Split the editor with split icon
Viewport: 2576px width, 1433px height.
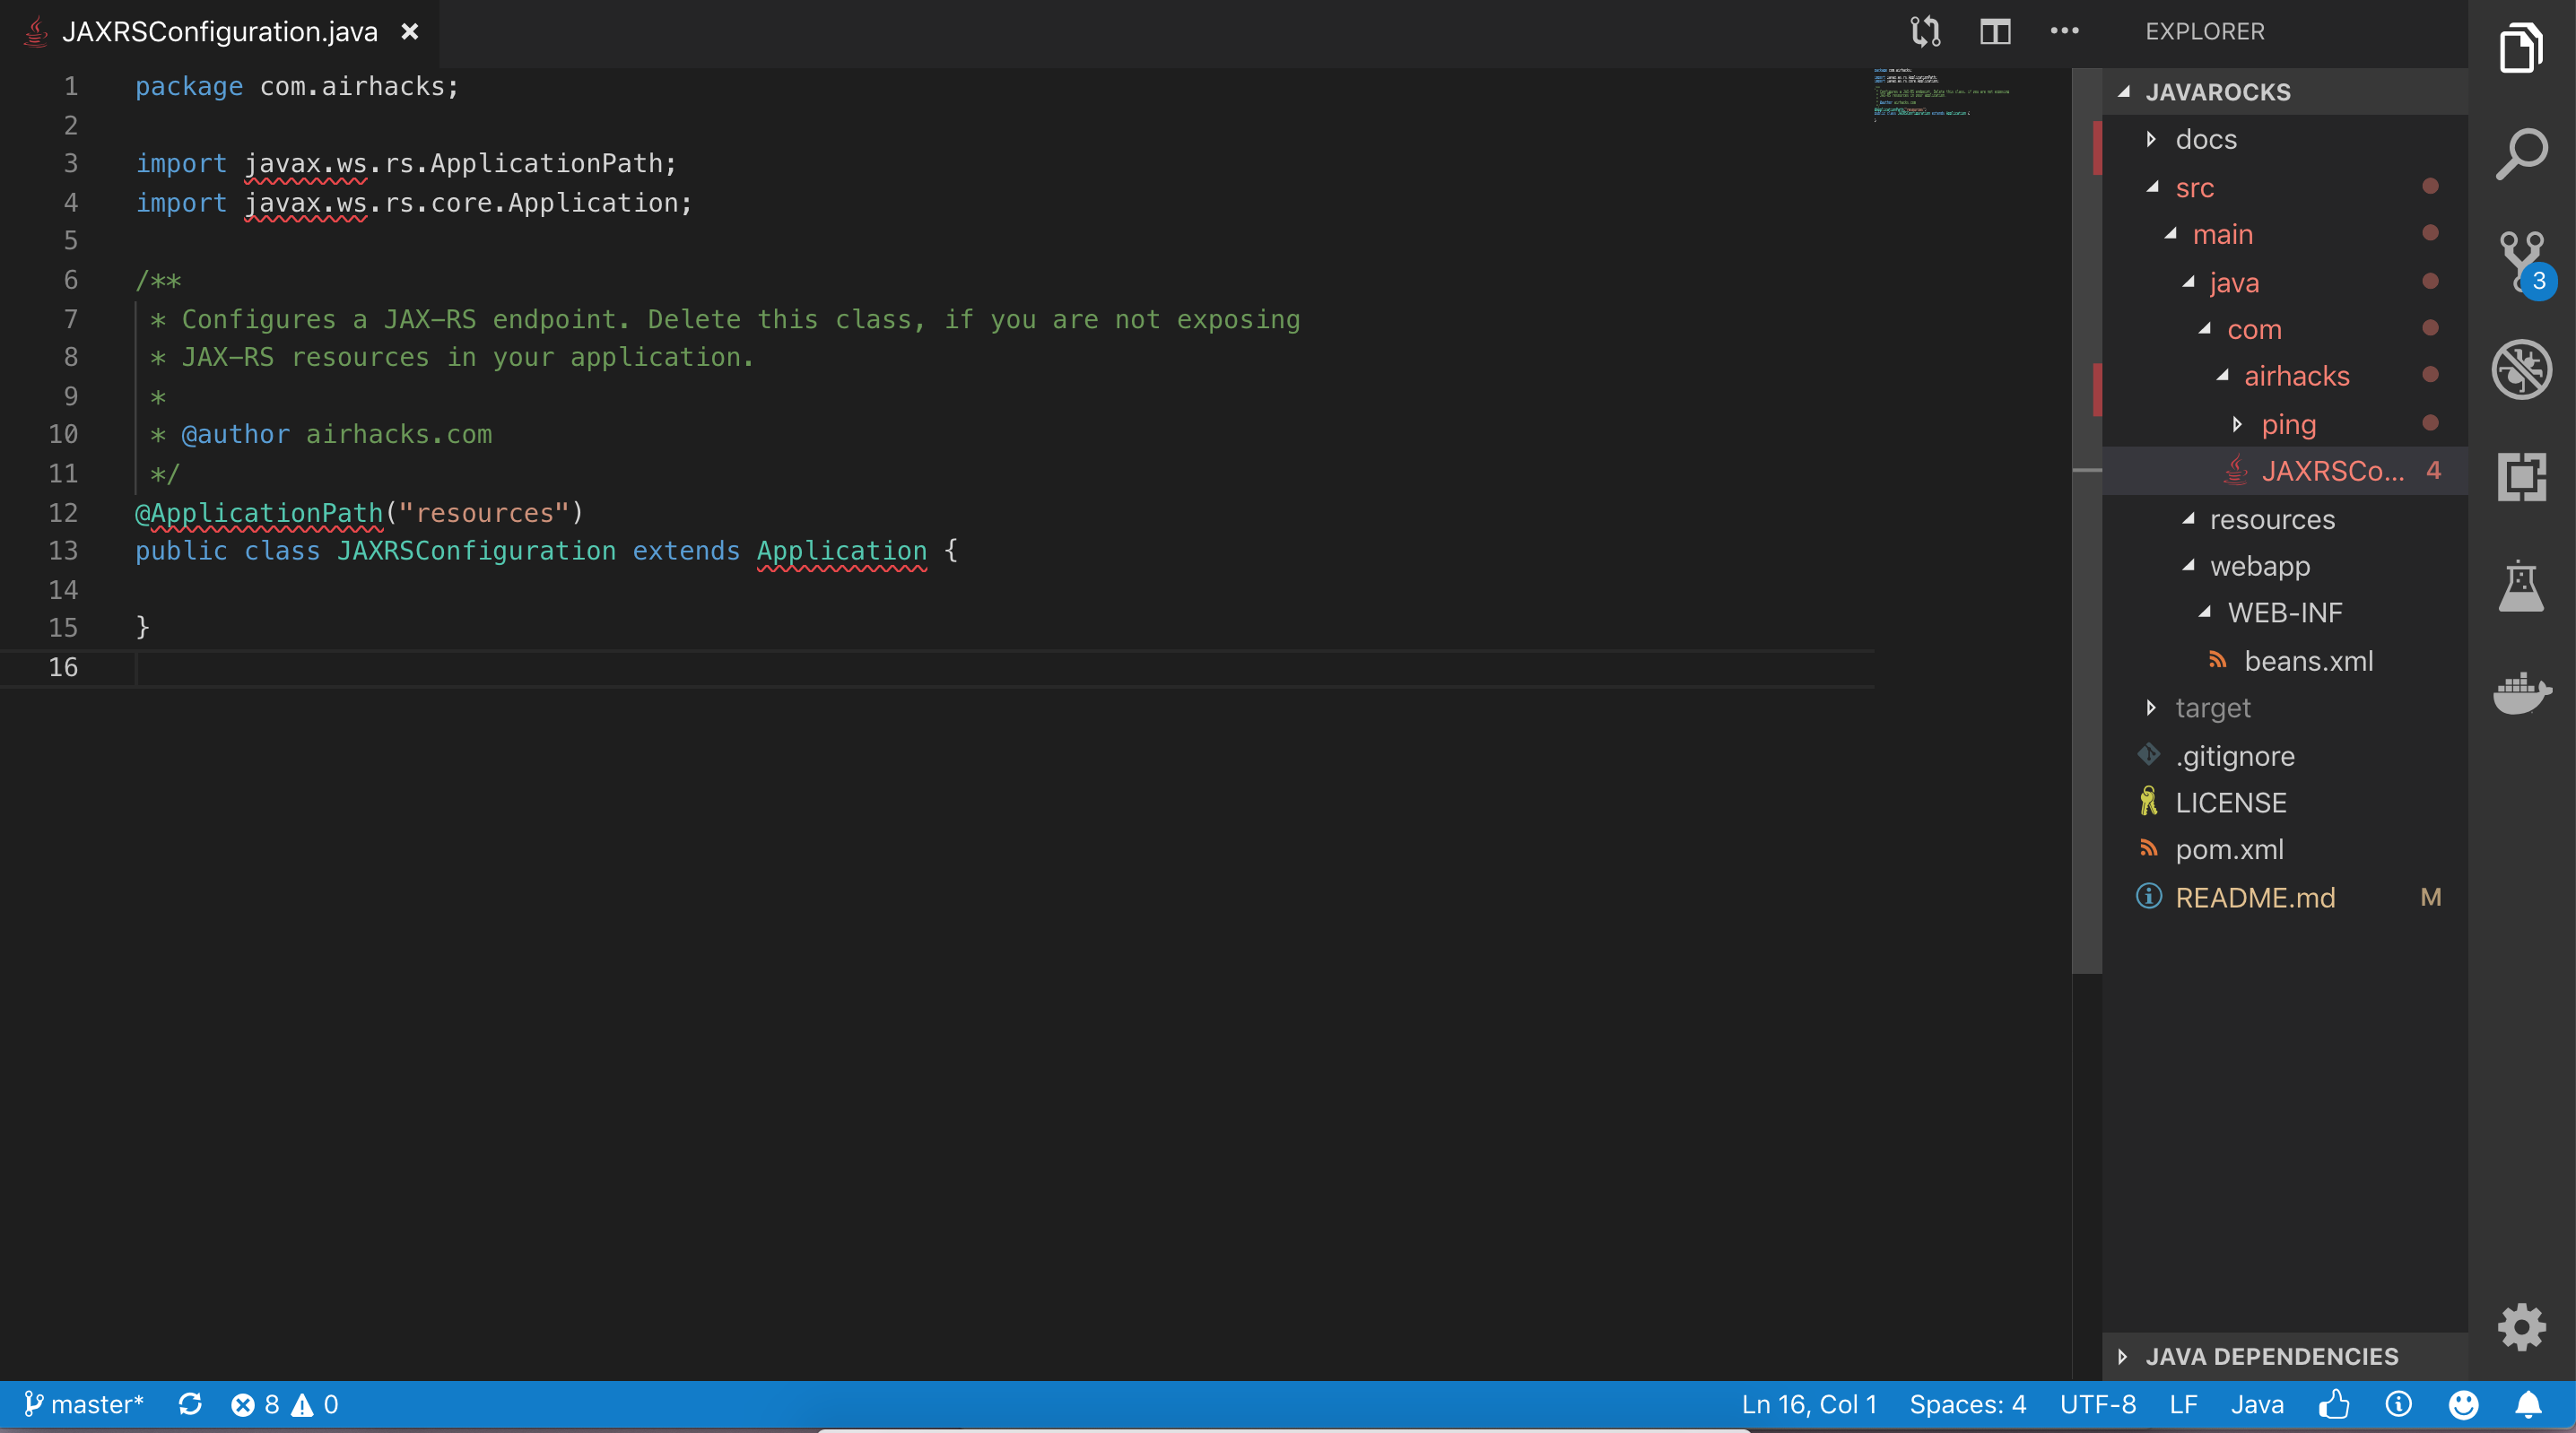pos(1995,32)
